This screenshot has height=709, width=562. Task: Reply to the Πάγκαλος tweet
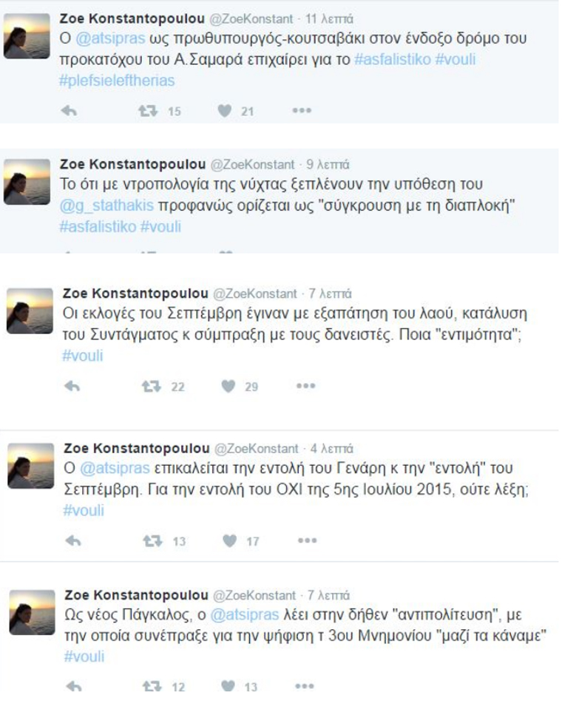pos(74,687)
